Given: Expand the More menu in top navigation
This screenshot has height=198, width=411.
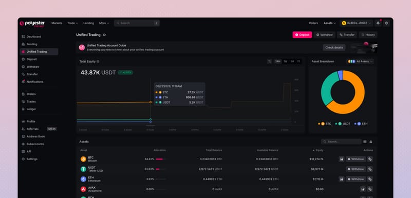Looking at the screenshot, I should tap(104, 23).
